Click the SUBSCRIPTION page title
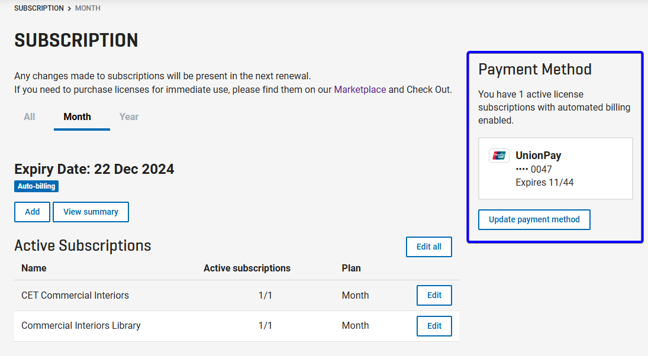The image size is (648, 356). [76, 40]
